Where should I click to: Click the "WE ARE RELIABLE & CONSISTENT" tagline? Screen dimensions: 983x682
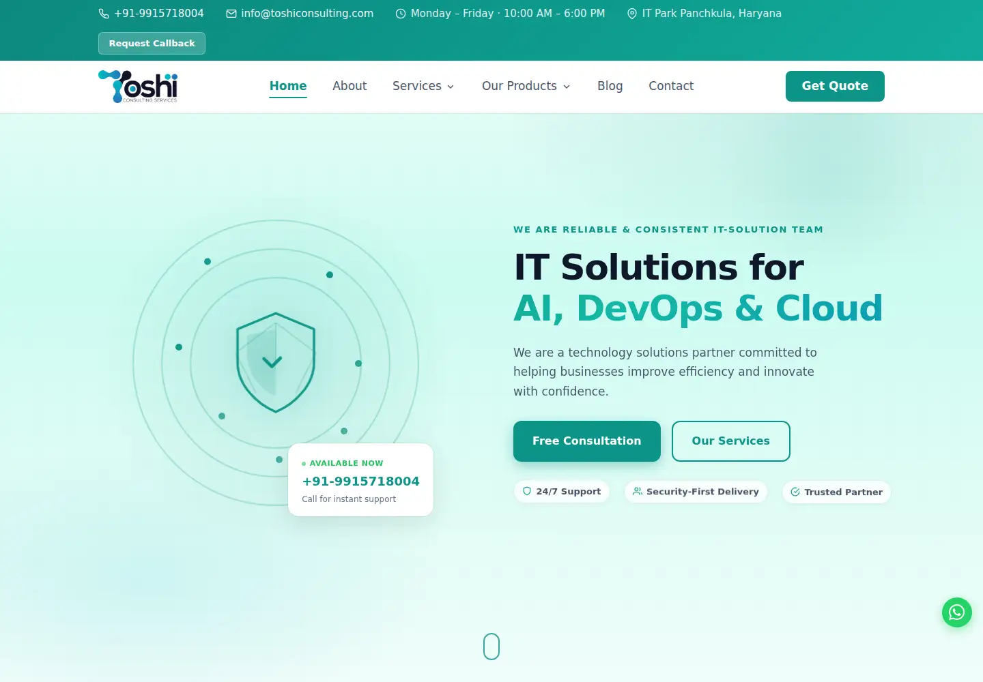click(668, 230)
